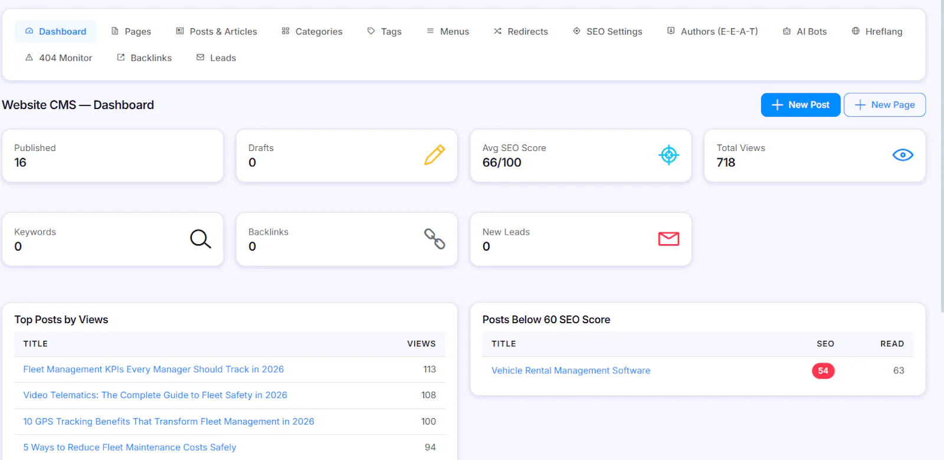Open the Backlinks tab
The width and height of the screenshot is (944, 460).
click(145, 58)
